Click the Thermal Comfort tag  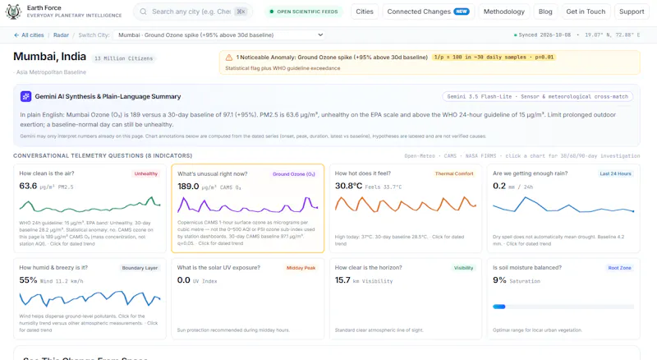(x=454, y=173)
